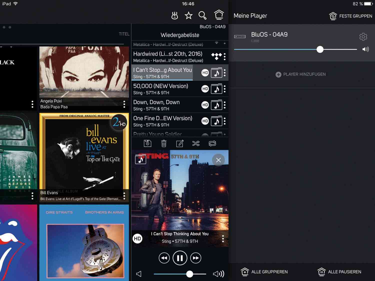Open options for One Fine Day entry
375x281 pixels.
click(224, 121)
